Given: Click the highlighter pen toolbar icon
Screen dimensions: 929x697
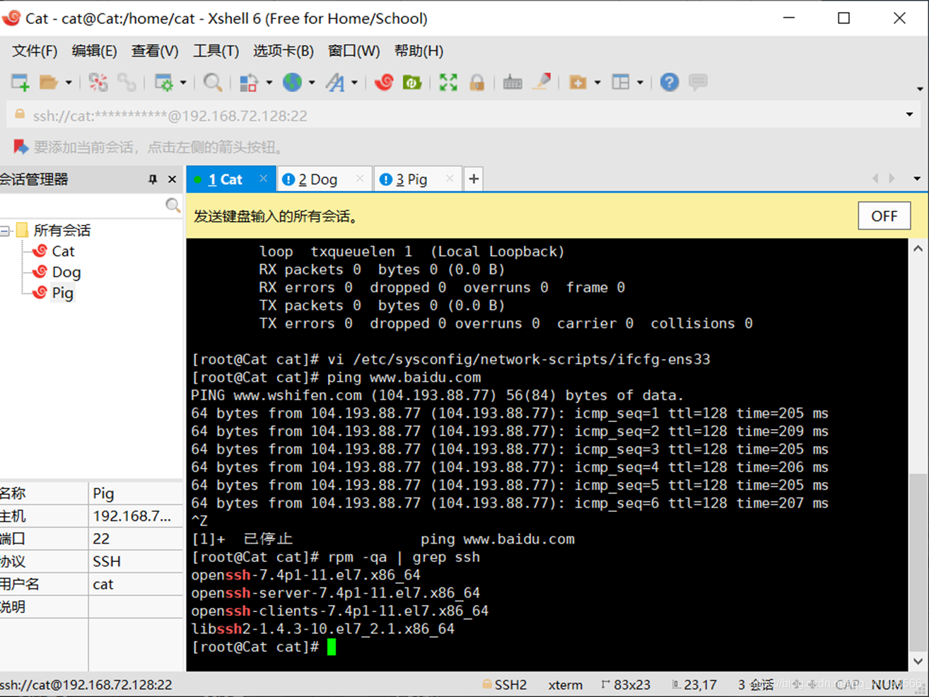Looking at the screenshot, I should pos(542,83).
